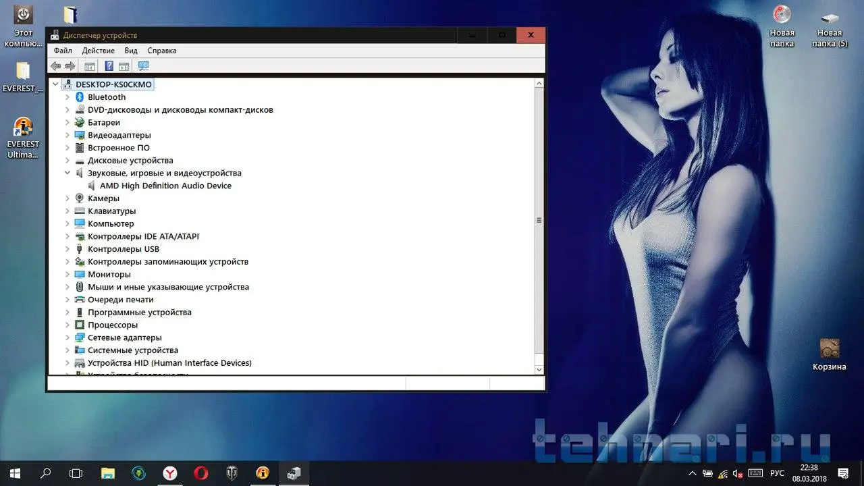The image size is (864, 486).
Task: Select the Контроллеры запоминающих устройств row
Action: click(168, 262)
